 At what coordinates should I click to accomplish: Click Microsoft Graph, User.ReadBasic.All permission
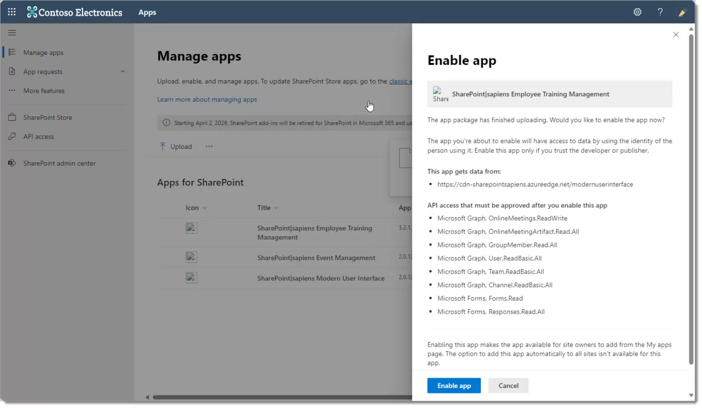tap(489, 258)
